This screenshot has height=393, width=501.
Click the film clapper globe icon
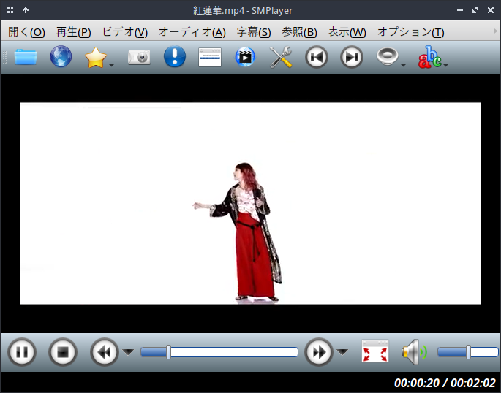tap(245, 57)
